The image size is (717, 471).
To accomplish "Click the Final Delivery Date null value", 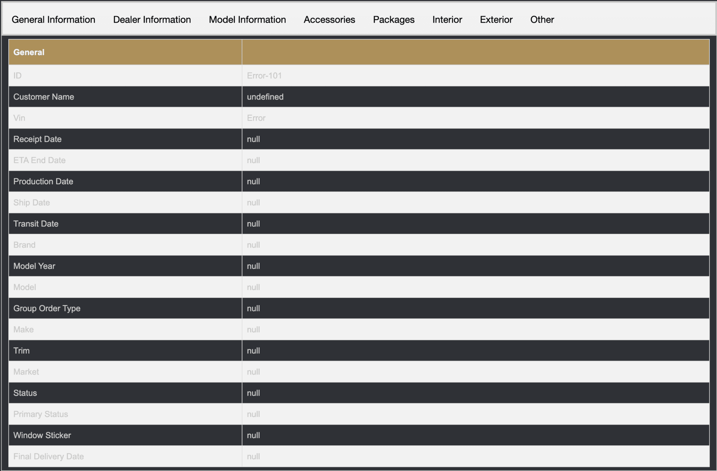I will 253,456.
